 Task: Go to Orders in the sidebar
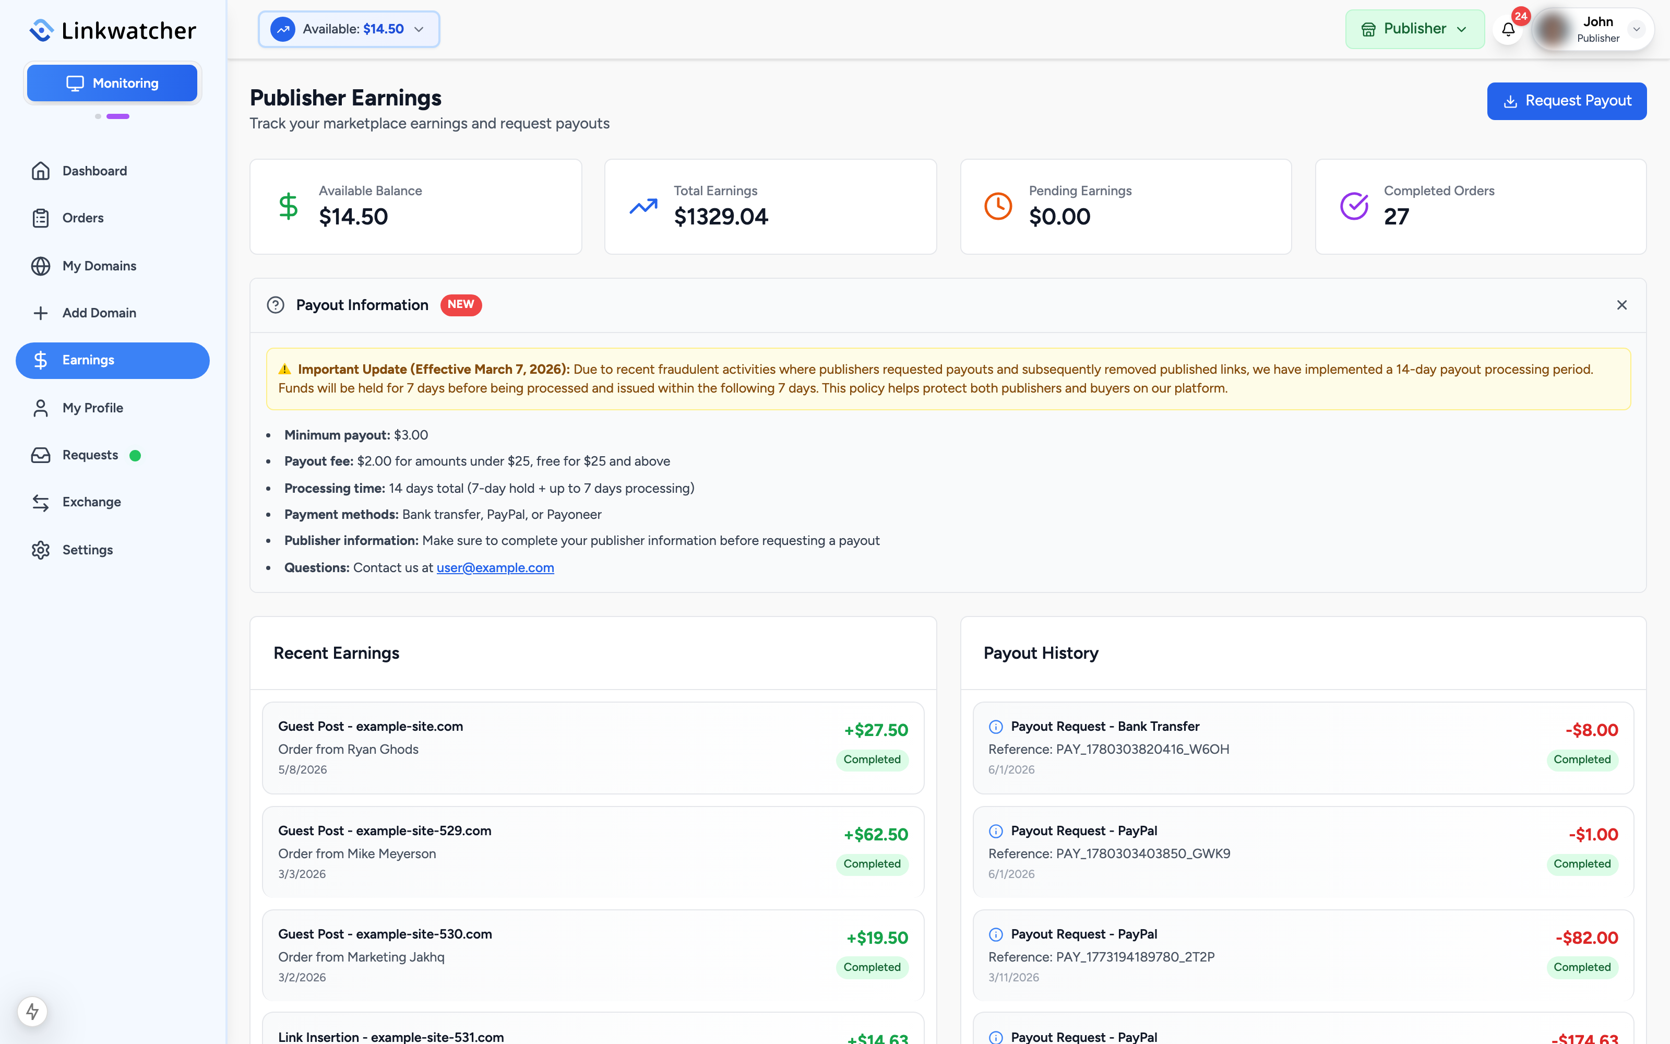coord(113,218)
